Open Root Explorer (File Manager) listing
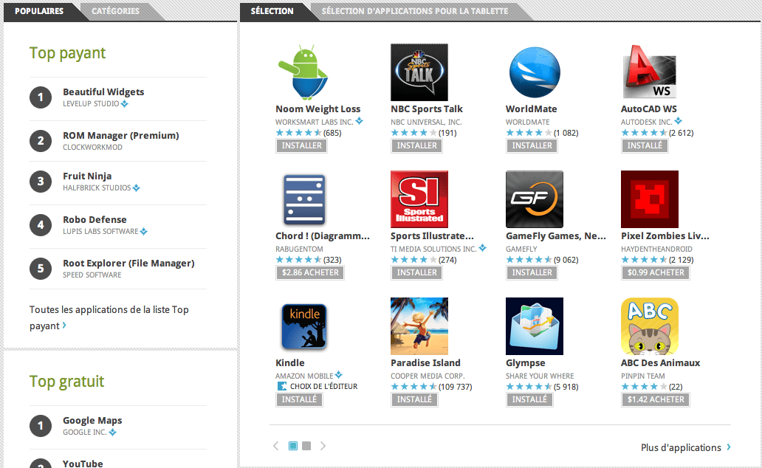 (x=128, y=264)
